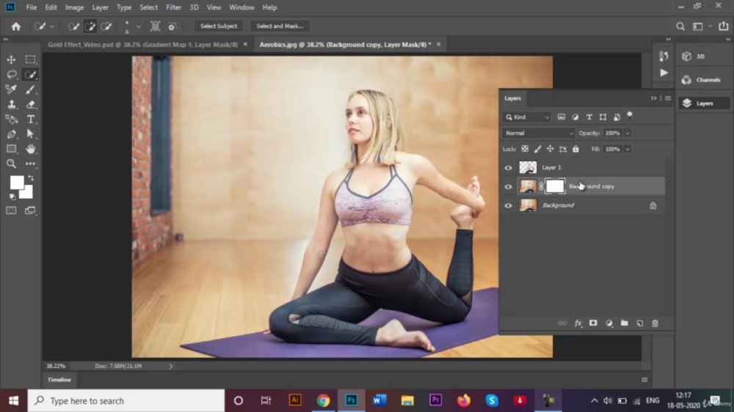
Task: Choose Add to Selection mode
Action: point(90,26)
